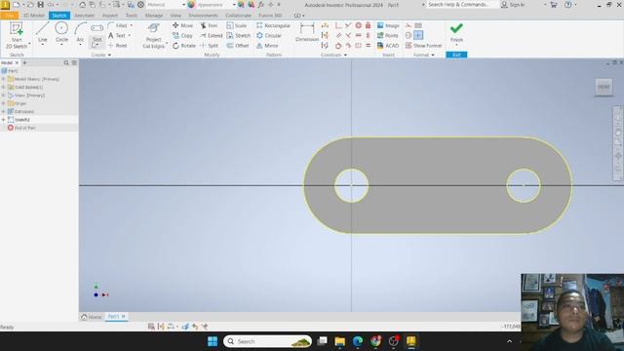The width and height of the screenshot is (624, 351).
Task: Apply the Fix lock constraint
Action: (x=369, y=25)
